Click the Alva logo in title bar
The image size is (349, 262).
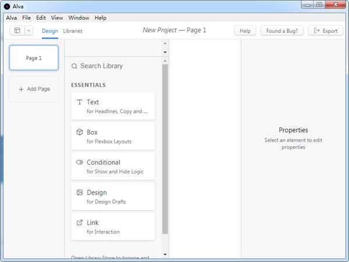7,6
